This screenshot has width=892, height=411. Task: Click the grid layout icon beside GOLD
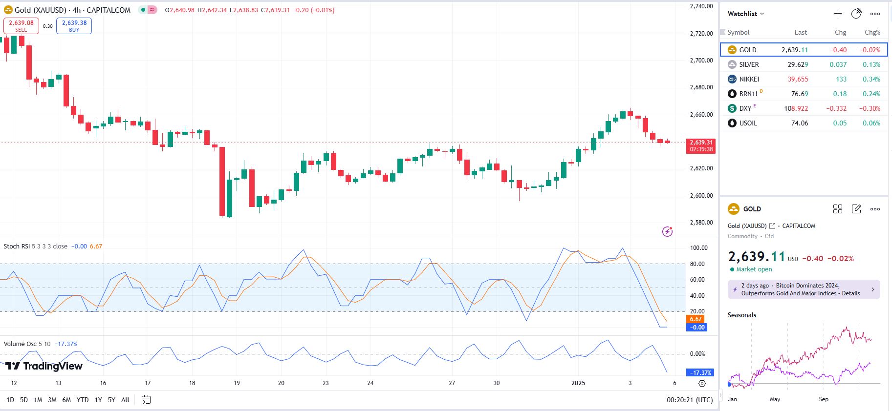pyautogui.click(x=838, y=209)
